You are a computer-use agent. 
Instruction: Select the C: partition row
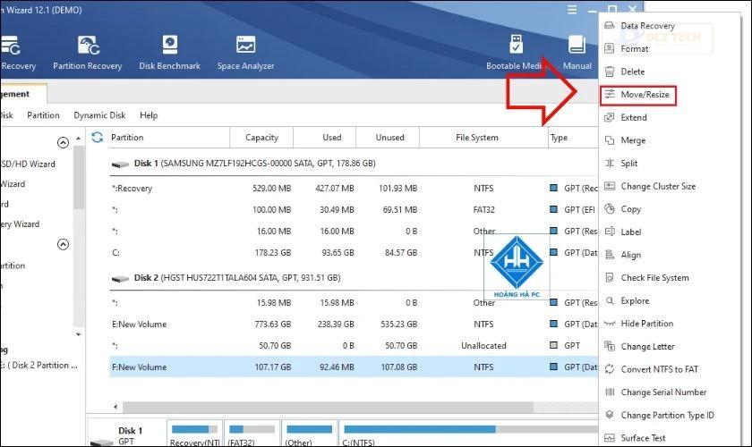pos(354,253)
